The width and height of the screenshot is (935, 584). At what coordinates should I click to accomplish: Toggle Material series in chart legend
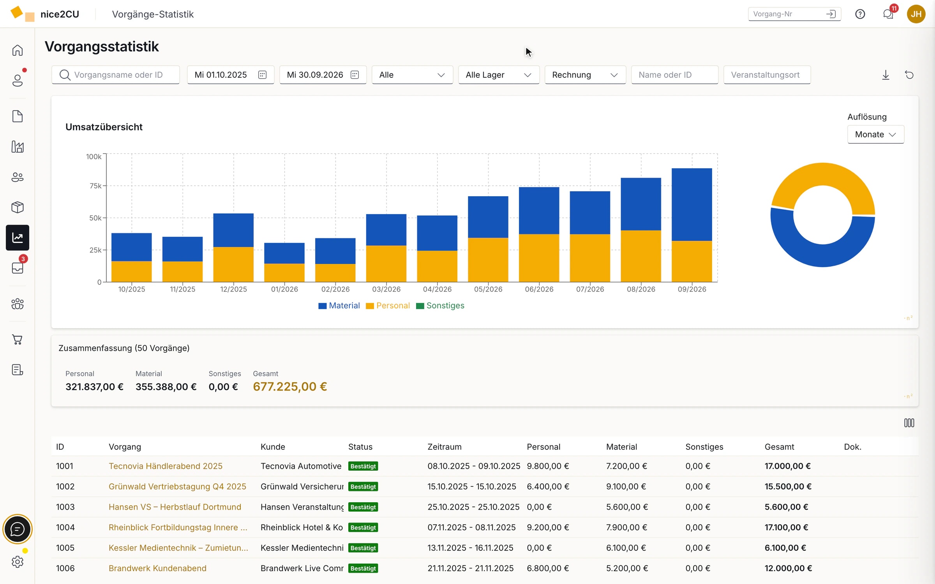(x=339, y=306)
